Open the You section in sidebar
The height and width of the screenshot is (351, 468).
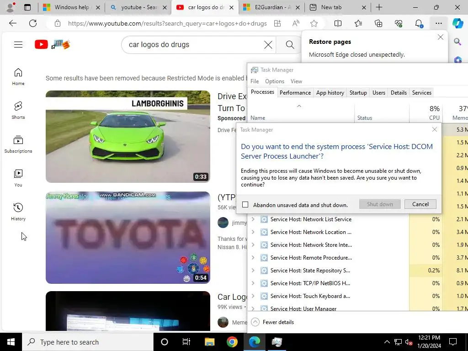(x=18, y=178)
